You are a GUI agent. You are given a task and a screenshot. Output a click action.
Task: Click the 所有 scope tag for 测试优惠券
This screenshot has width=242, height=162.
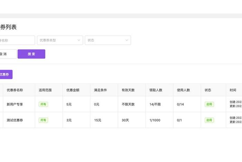(43, 120)
